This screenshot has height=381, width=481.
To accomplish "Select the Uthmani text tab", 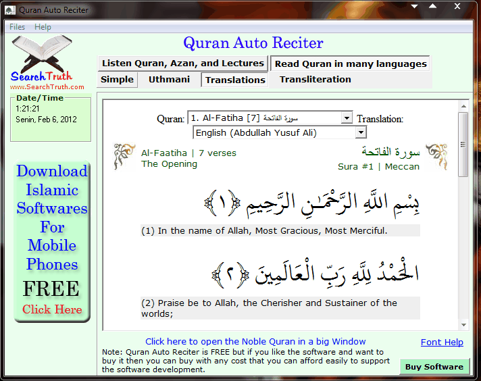I will pos(169,80).
